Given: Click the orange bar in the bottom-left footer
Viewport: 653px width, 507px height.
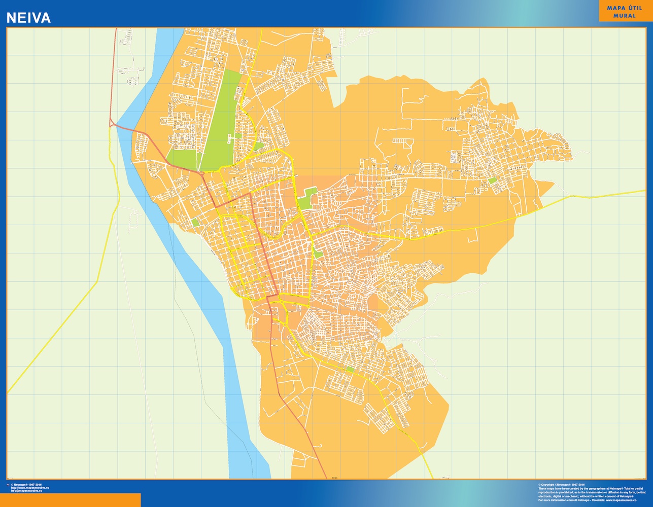Looking at the screenshot, I should pyautogui.click(x=70, y=499).
